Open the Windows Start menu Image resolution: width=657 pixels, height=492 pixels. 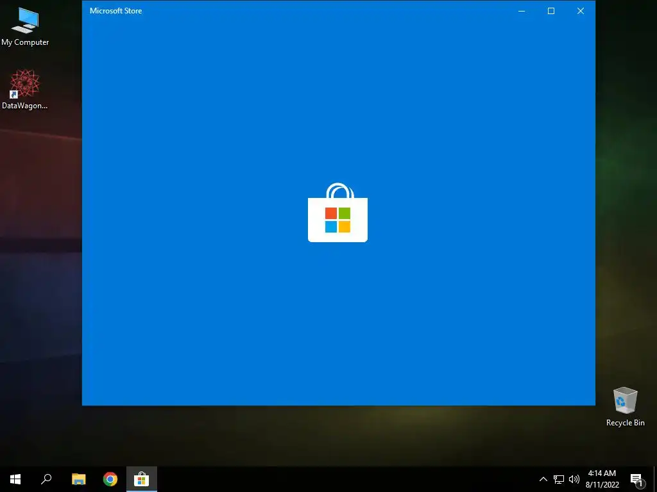coord(15,479)
